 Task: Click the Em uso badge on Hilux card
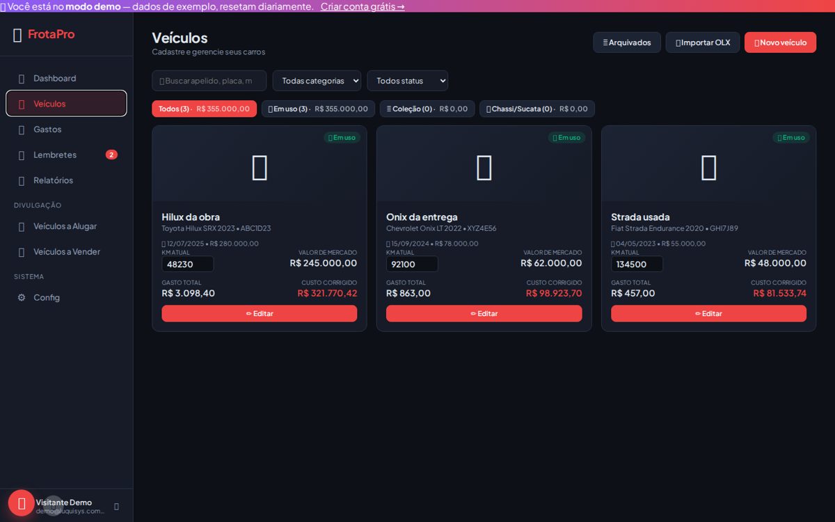(342, 138)
